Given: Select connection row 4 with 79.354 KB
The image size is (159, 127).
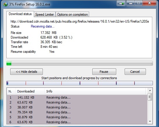Looking at the screenshot, I should (77, 112).
